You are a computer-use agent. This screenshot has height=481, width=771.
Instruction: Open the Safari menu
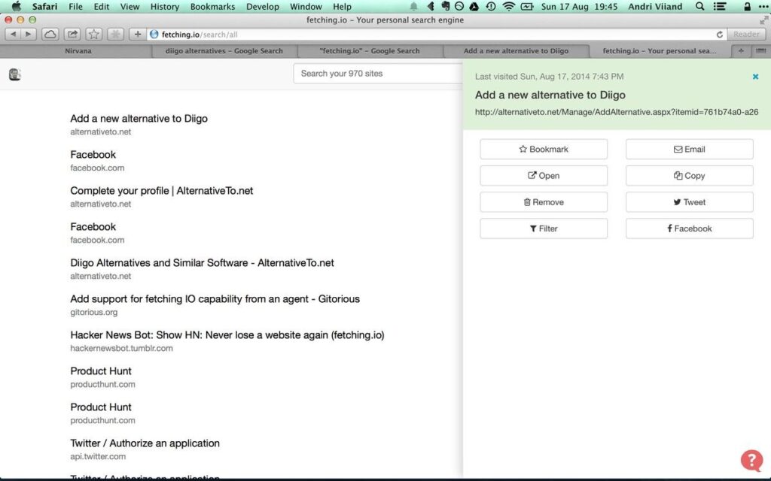point(44,6)
